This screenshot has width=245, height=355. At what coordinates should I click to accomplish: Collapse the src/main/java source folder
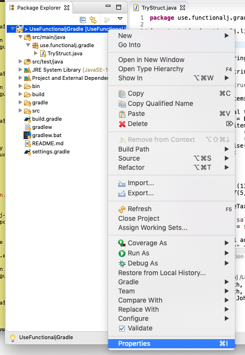tap(20, 37)
